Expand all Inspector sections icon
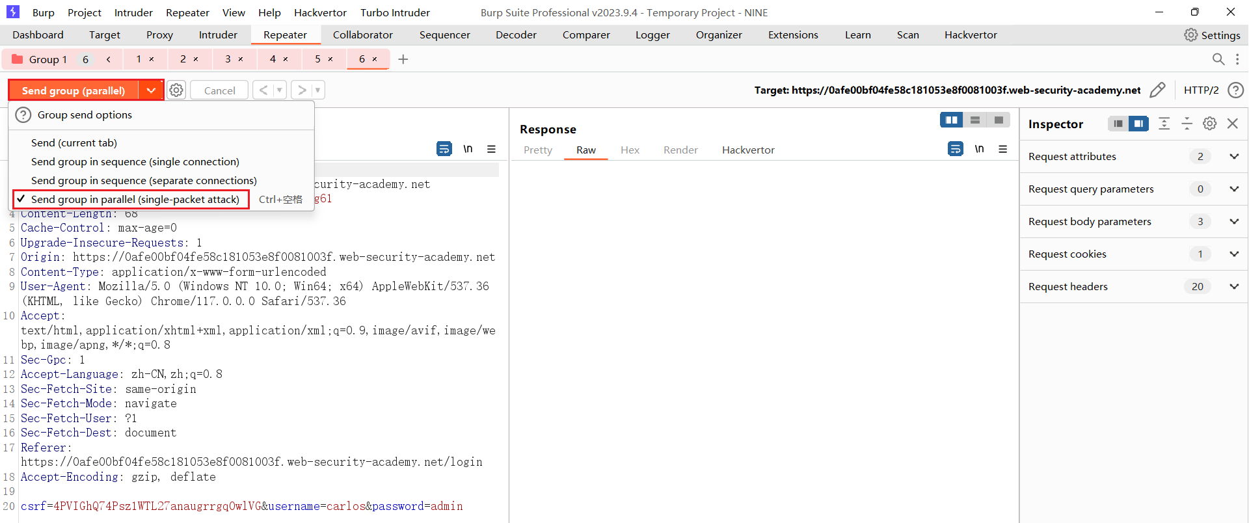 1164,124
